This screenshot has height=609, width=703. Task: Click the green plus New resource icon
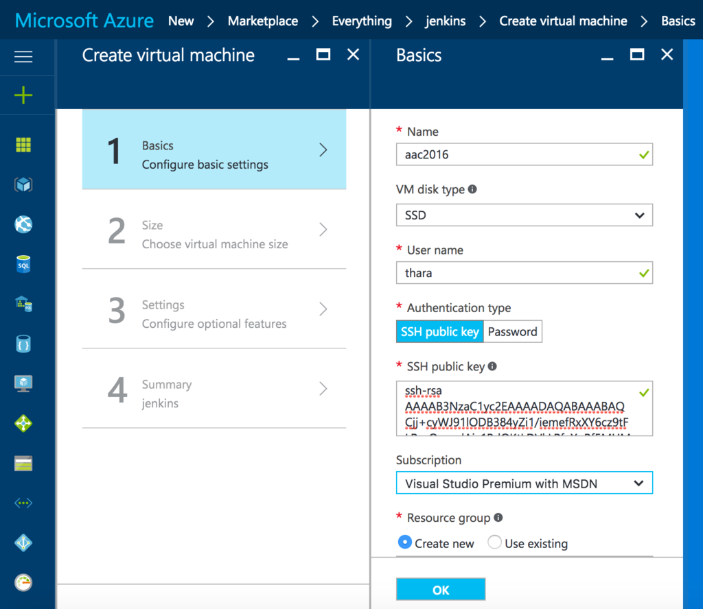[23, 95]
